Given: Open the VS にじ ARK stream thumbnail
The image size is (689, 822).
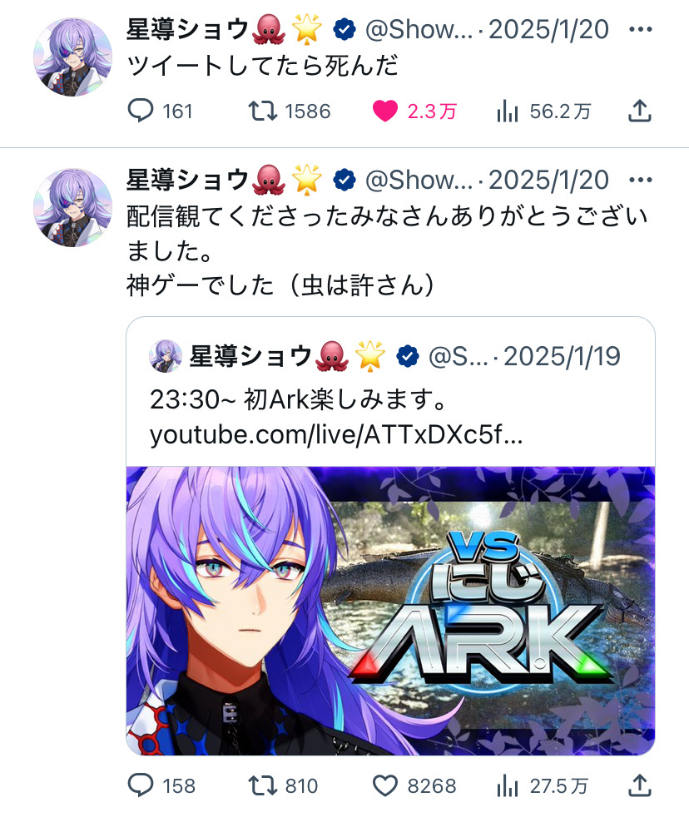Looking at the screenshot, I should (390, 611).
